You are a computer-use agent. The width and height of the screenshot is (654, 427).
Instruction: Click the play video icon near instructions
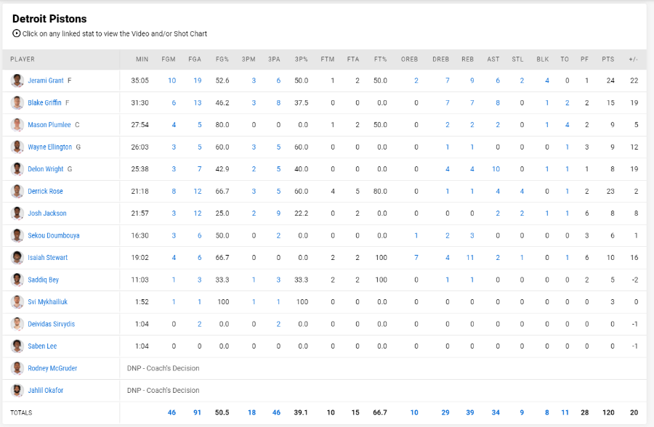point(16,33)
